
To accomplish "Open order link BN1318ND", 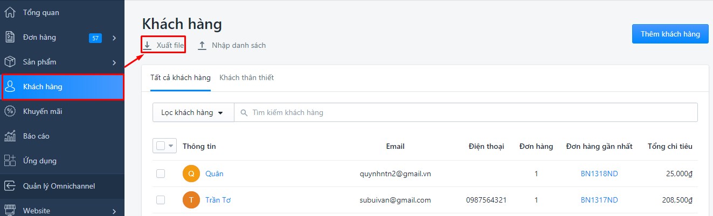I will click(599, 174).
